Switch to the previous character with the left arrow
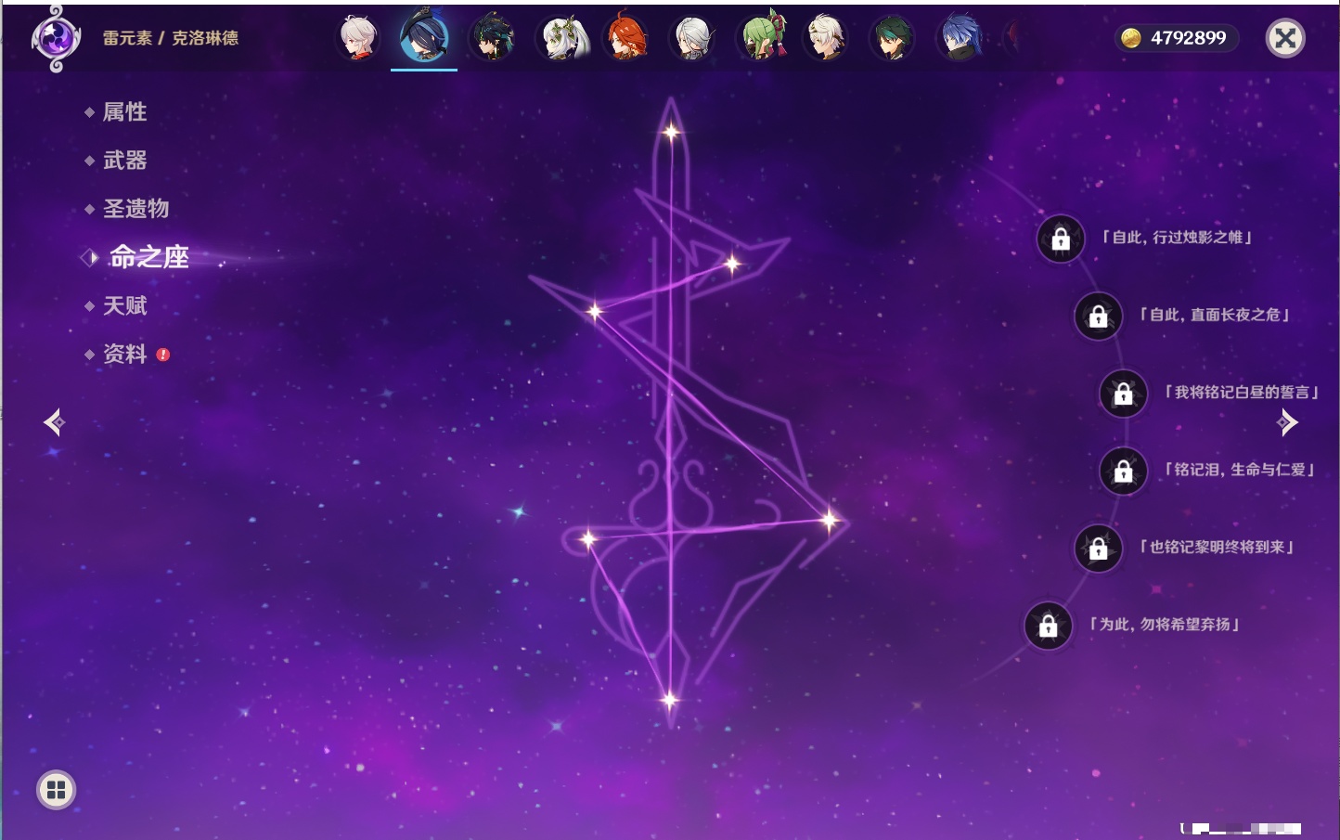 point(54,422)
